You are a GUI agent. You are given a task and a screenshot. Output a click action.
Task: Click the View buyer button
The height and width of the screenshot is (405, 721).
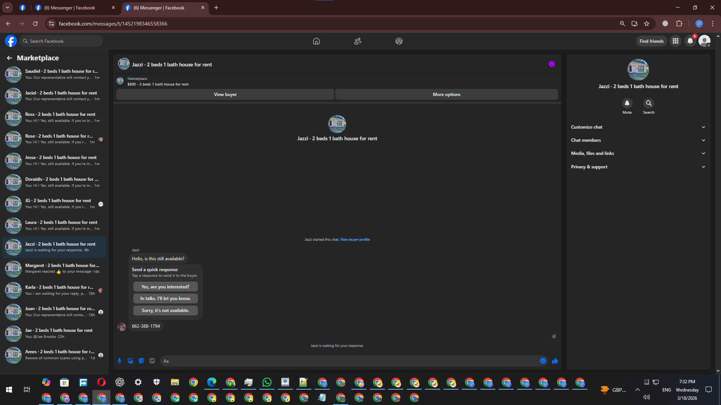tap(225, 94)
